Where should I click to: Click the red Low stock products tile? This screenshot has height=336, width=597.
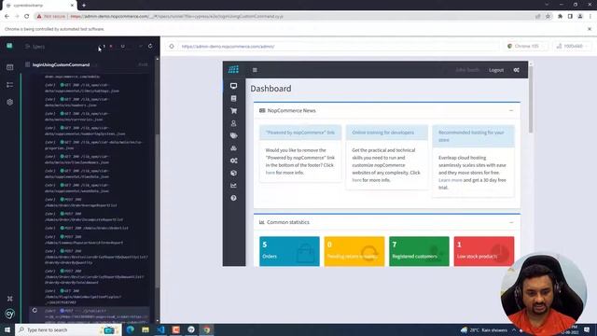click(x=483, y=251)
